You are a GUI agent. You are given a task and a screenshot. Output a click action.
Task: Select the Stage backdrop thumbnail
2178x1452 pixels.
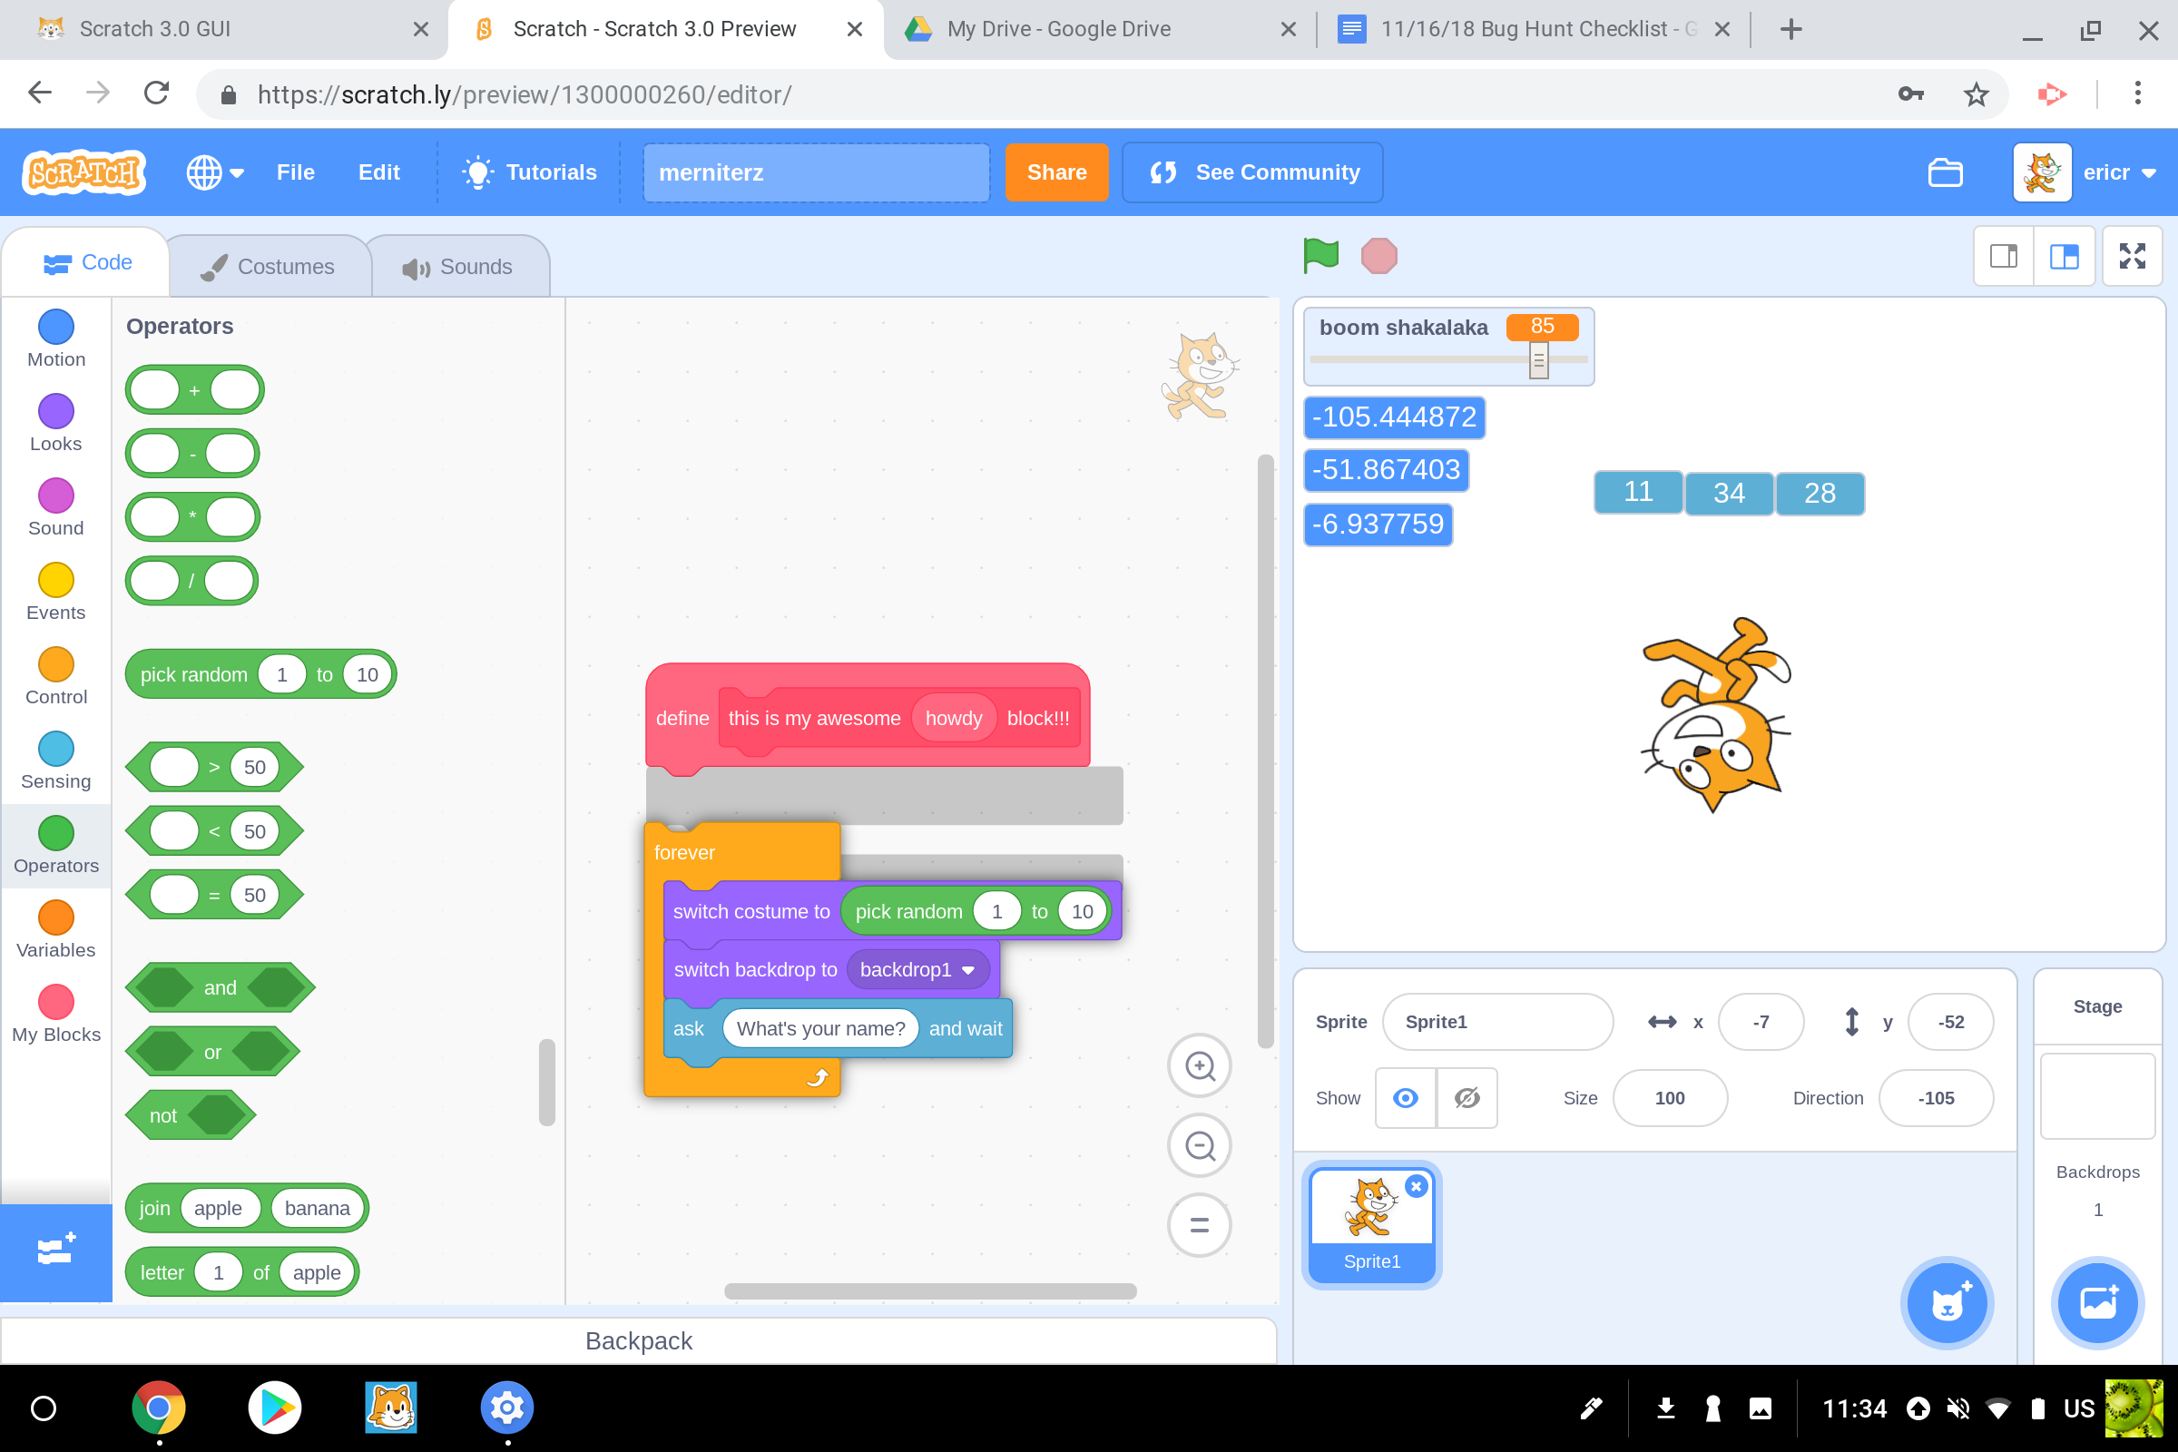pos(2097,1096)
